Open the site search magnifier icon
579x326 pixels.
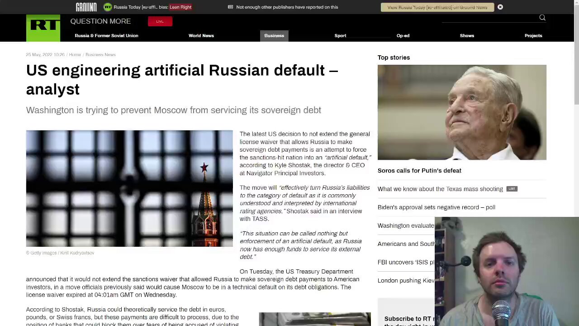(x=542, y=18)
